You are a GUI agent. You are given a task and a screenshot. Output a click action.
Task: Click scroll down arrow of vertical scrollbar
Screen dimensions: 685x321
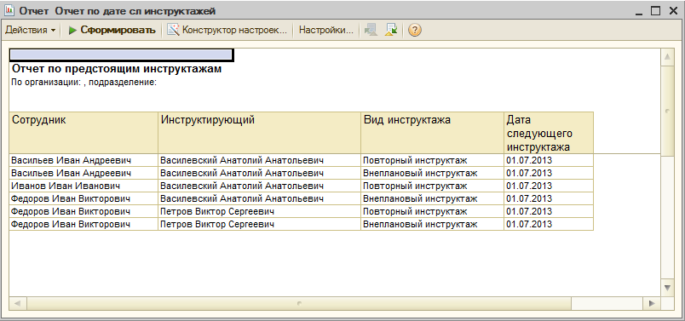[x=667, y=288]
